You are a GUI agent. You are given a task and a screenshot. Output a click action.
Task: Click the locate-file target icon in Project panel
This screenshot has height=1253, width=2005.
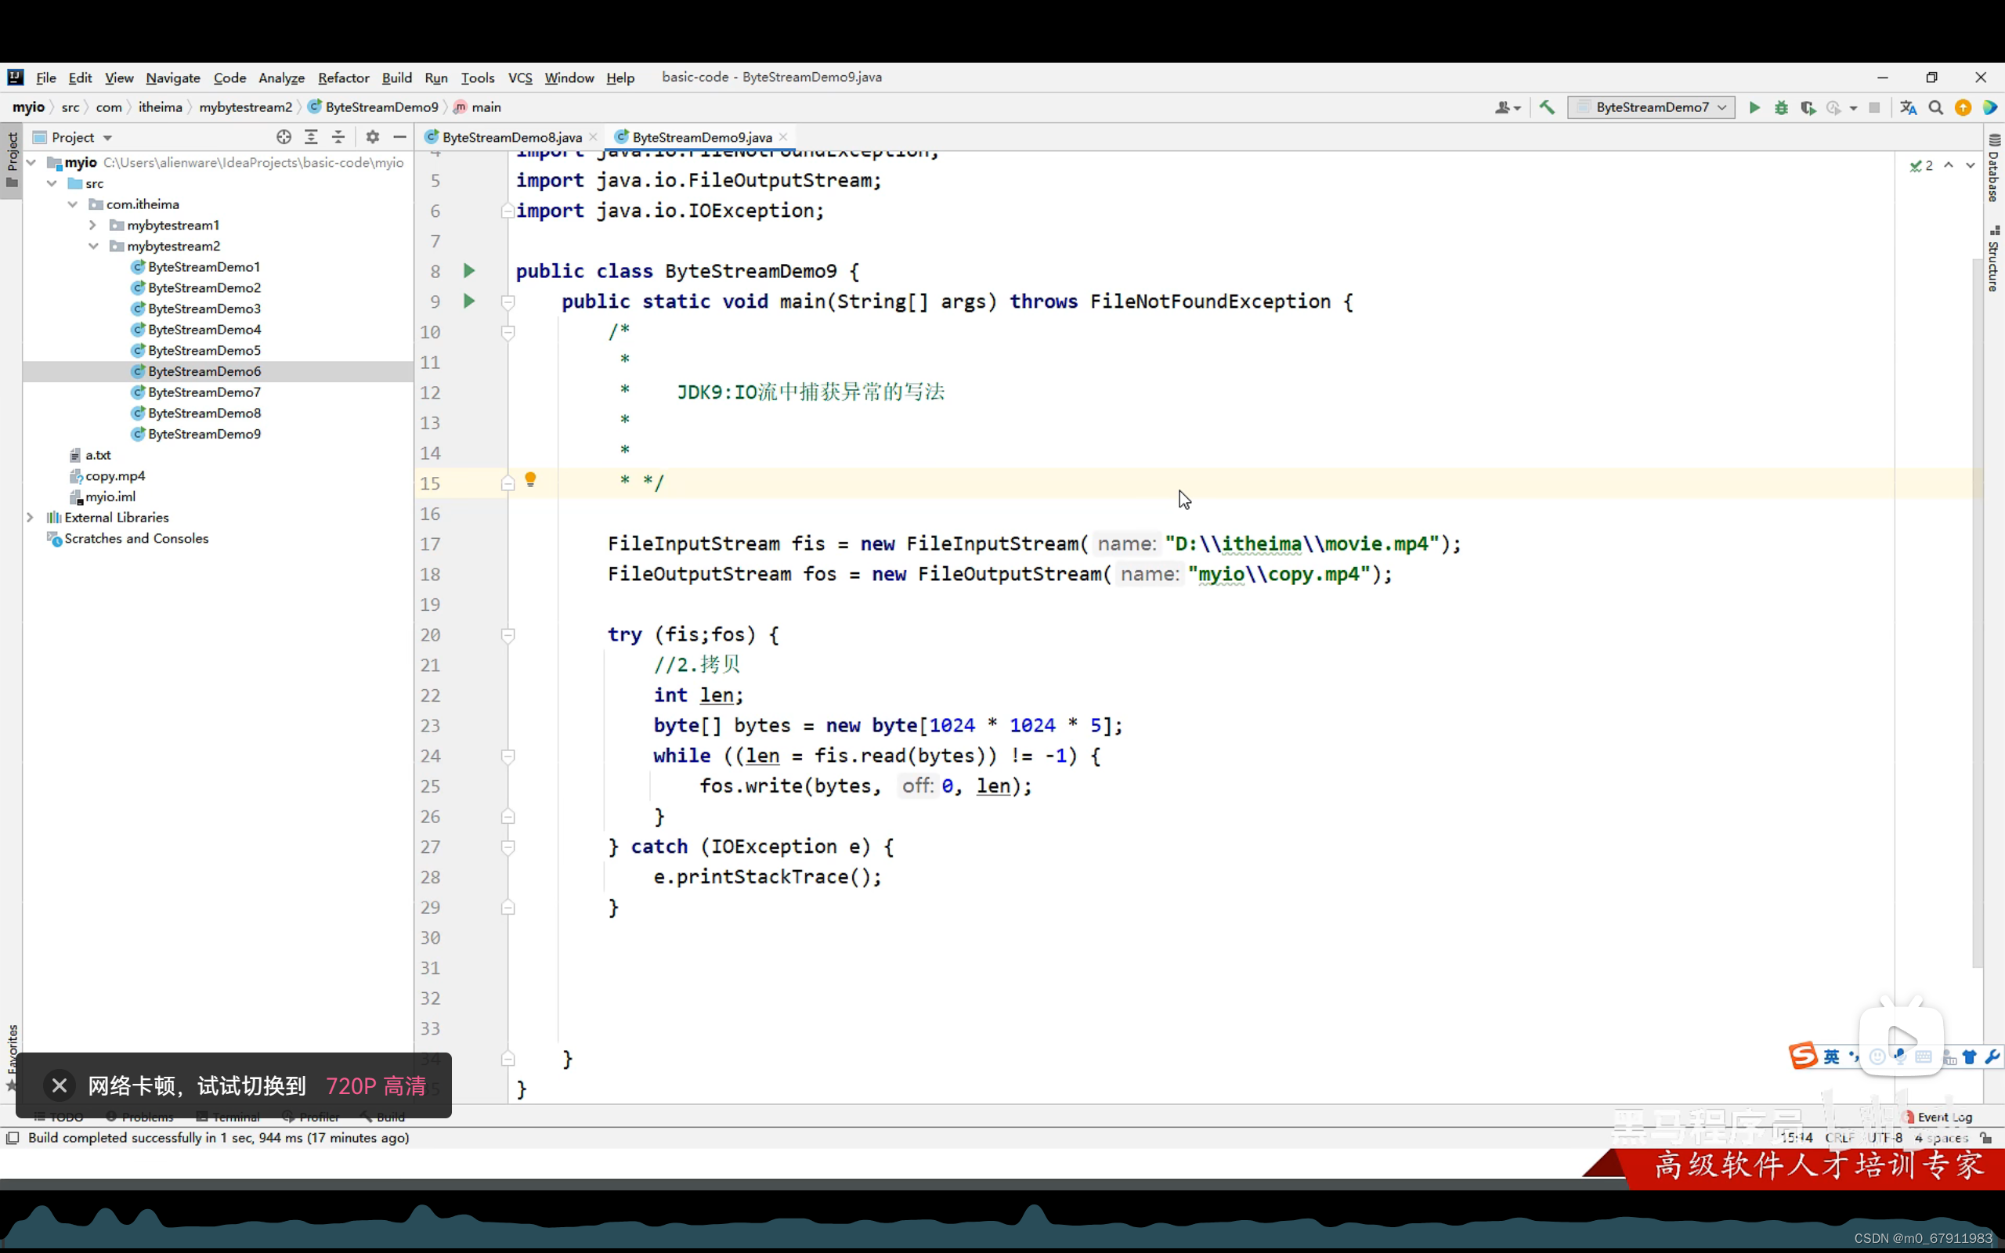pyautogui.click(x=284, y=138)
